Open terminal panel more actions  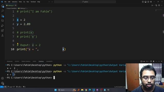pyautogui.click(x=156, y=61)
